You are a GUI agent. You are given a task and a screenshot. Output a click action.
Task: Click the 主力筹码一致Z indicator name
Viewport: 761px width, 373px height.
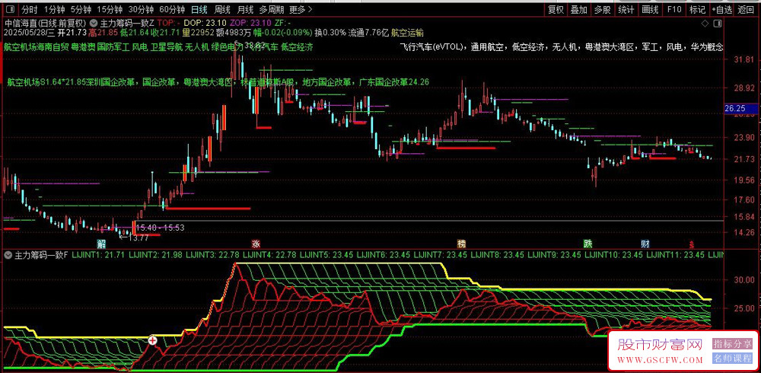pyautogui.click(x=127, y=23)
